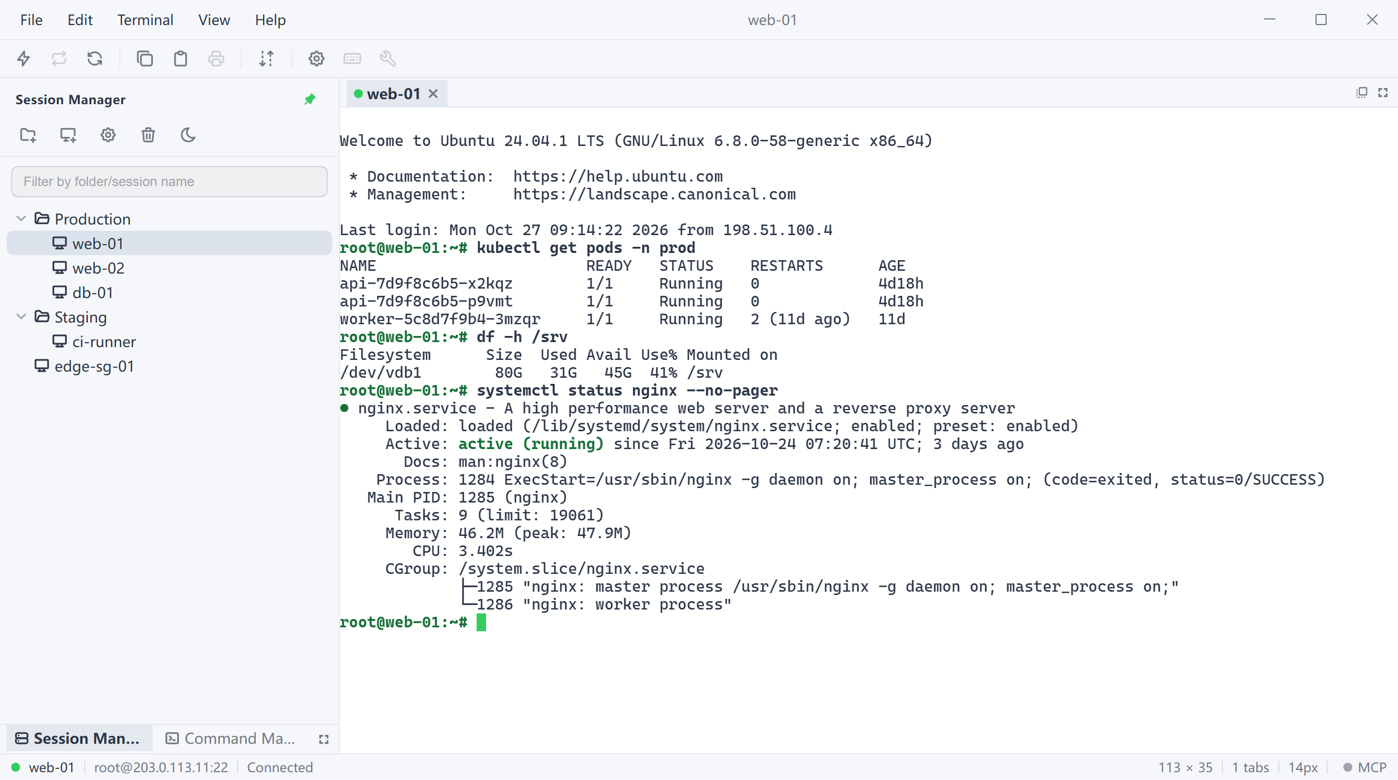This screenshot has height=780, width=1398.
Task: Close the web-01 terminal tab
Action: pos(433,94)
